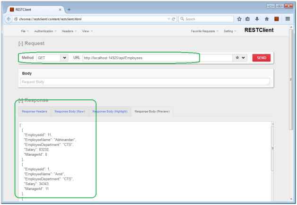Open the Setting dropdown
Viewport: 297px width, 205px height.
click(x=230, y=31)
